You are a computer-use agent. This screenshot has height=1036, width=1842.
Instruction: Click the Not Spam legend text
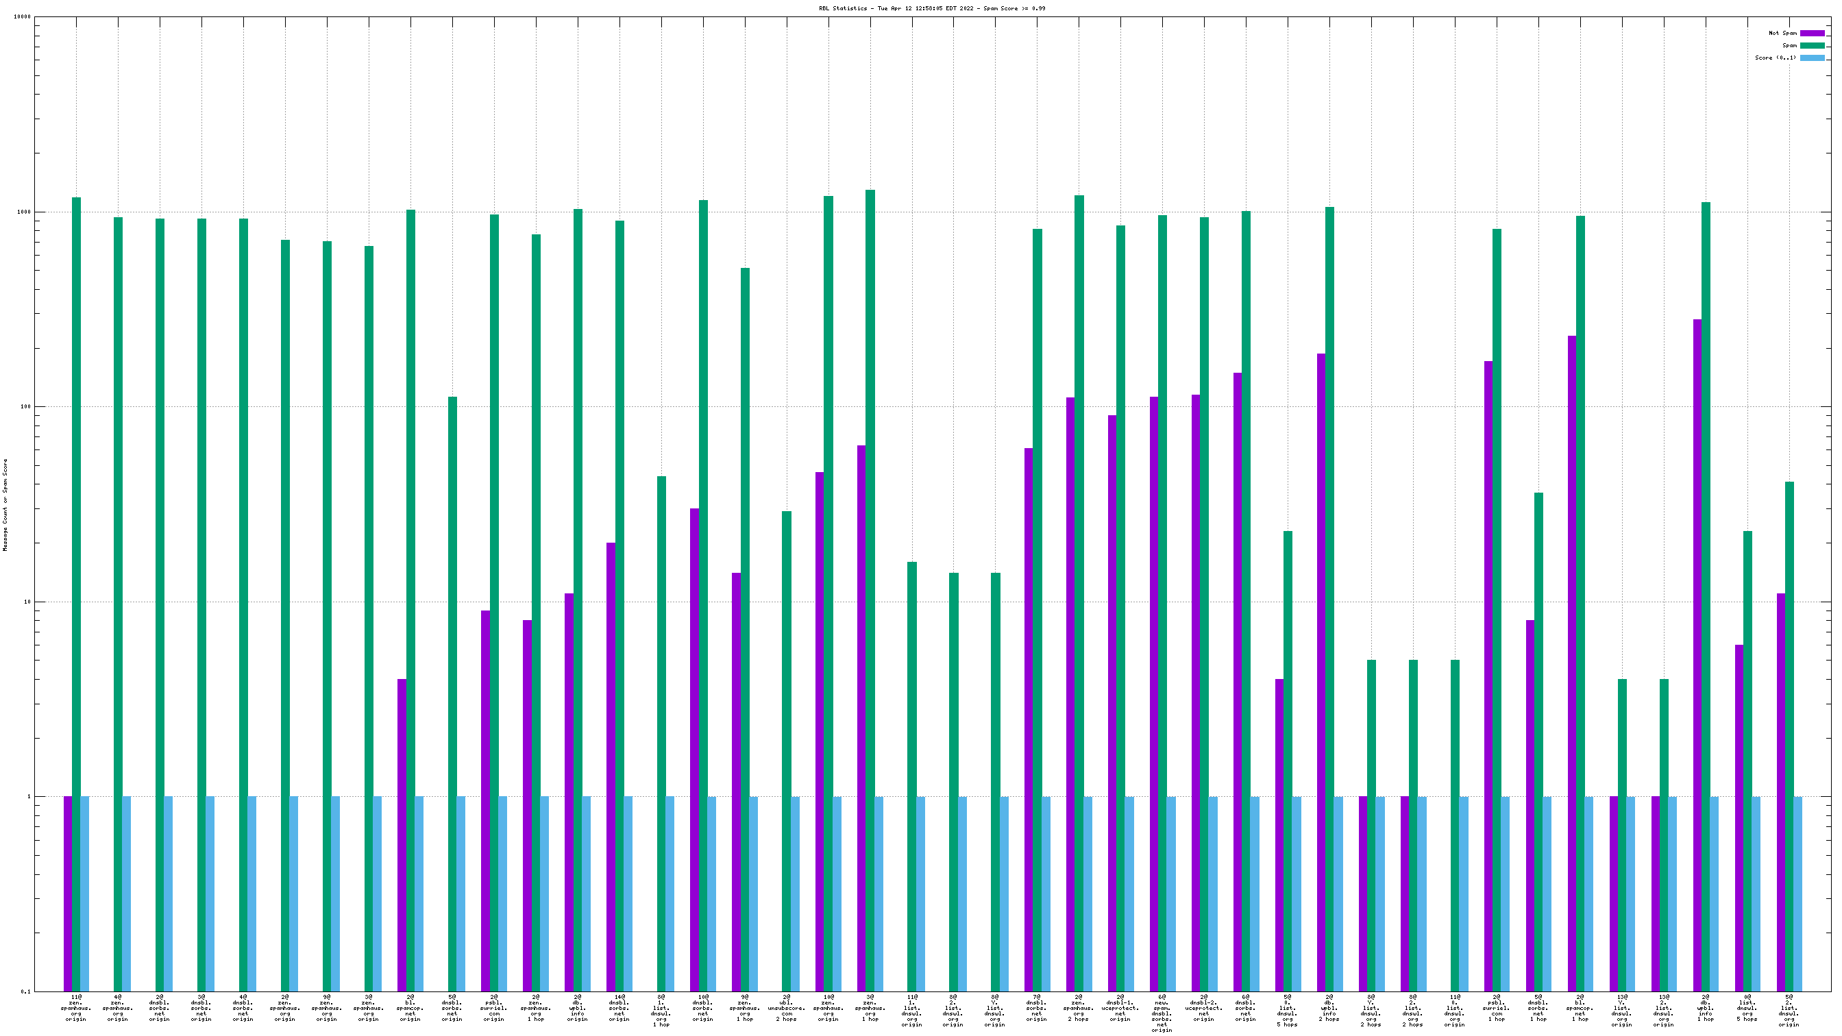(1782, 33)
